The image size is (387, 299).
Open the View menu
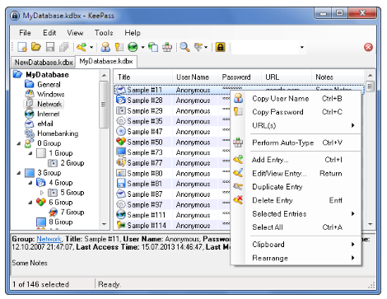pos(75,33)
